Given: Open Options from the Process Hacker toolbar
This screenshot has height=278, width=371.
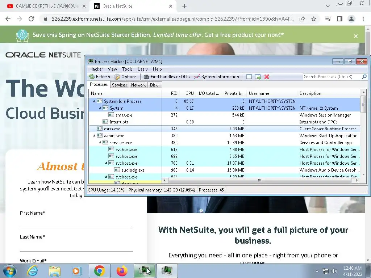Looking at the screenshot, I should 125,77.
